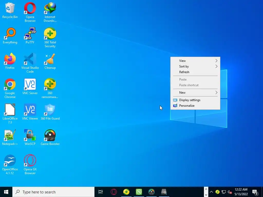This screenshot has height=197, width=263.
Task: Select the 360 Total Security shortcut
Action: point(50,38)
